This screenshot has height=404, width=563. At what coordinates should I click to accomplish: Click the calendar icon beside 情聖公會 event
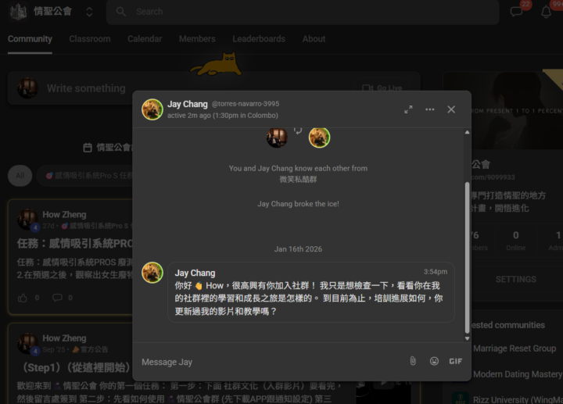click(88, 148)
